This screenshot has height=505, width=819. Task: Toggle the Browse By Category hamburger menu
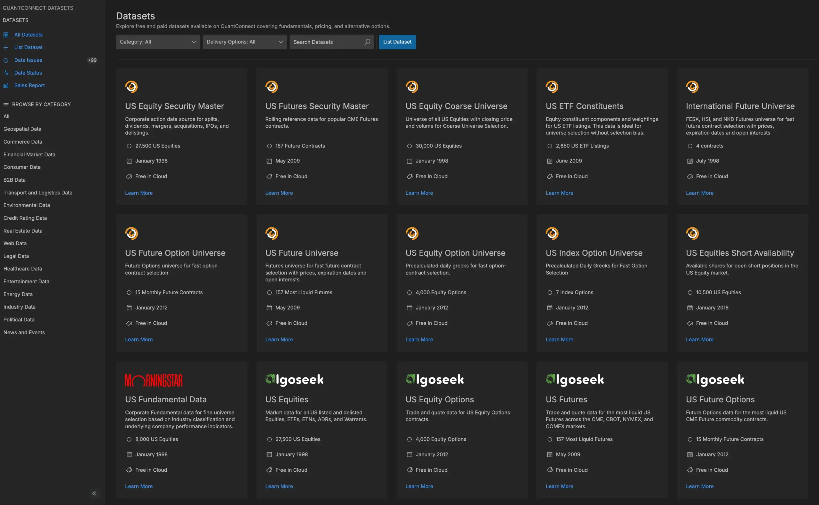coord(6,105)
